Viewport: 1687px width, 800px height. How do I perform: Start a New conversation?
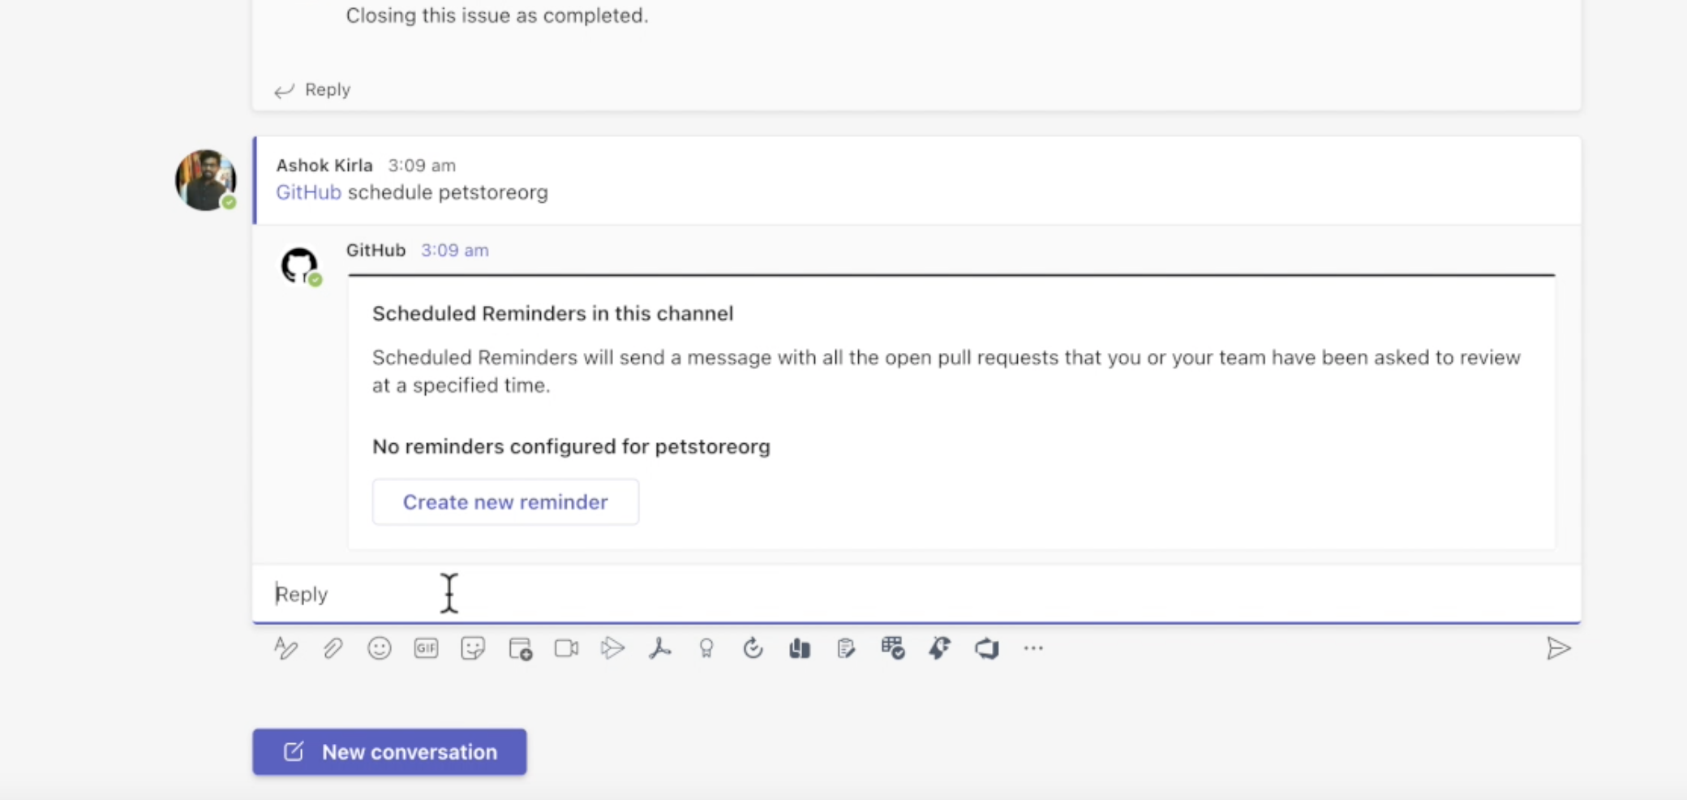pos(389,751)
